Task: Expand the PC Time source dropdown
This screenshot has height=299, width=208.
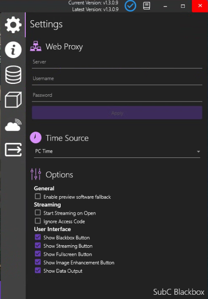Action: pyautogui.click(x=117, y=151)
